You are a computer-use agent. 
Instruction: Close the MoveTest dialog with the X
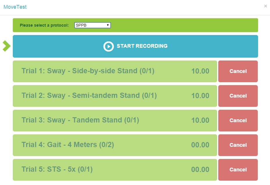tap(265, 6)
